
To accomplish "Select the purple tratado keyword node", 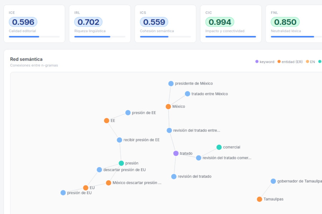I will coord(176,153).
